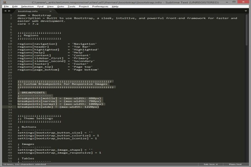Screen dimensions: 251x167
Task: Click the '; Buttons' comment line
Action: pyautogui.click(x=27, y=127)
